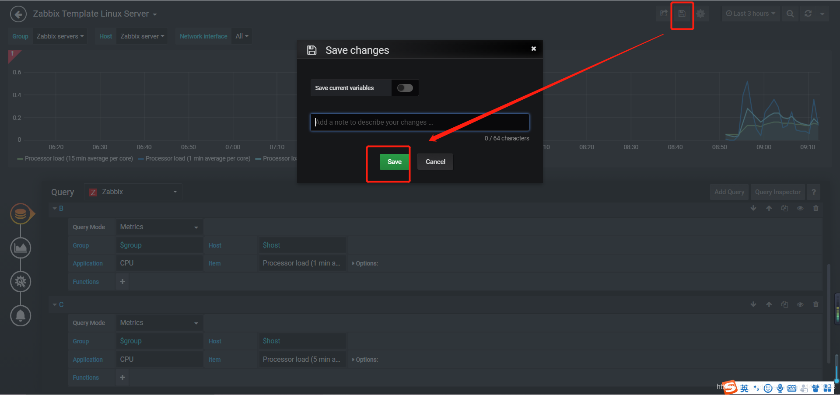Click the back arrow icon beside dashboard title
Viewport: 840px width, 395px height.
[18, 14]
